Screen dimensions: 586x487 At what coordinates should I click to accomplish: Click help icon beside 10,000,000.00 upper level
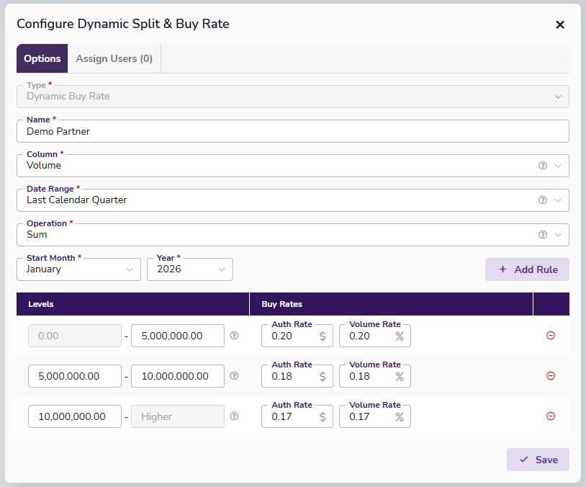click(x=234, y=376)
